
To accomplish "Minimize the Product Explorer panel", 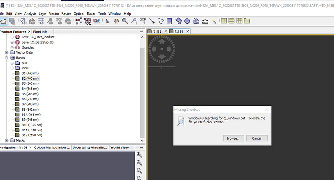I will pyautogui.click(x=142, y=32).
